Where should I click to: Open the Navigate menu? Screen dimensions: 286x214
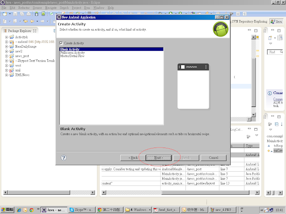[50, 8]
